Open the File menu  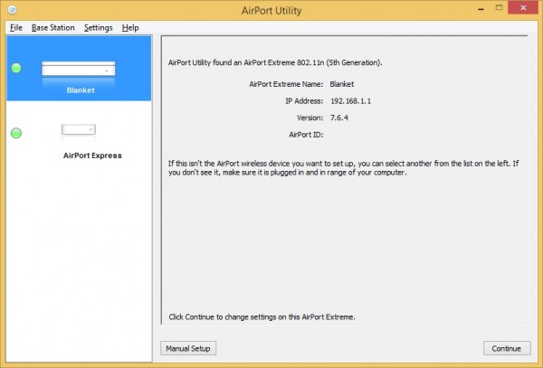(x=16, y=28)
